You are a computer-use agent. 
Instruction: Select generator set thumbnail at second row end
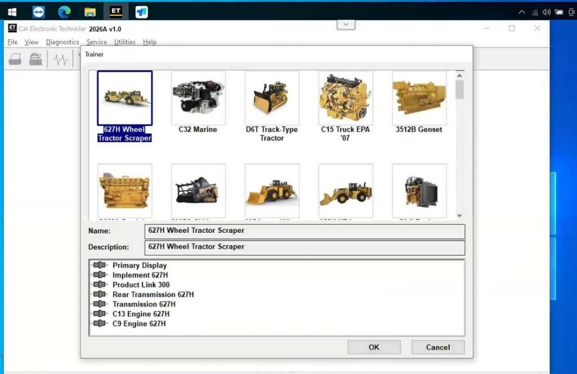click(x=419, y=191)
